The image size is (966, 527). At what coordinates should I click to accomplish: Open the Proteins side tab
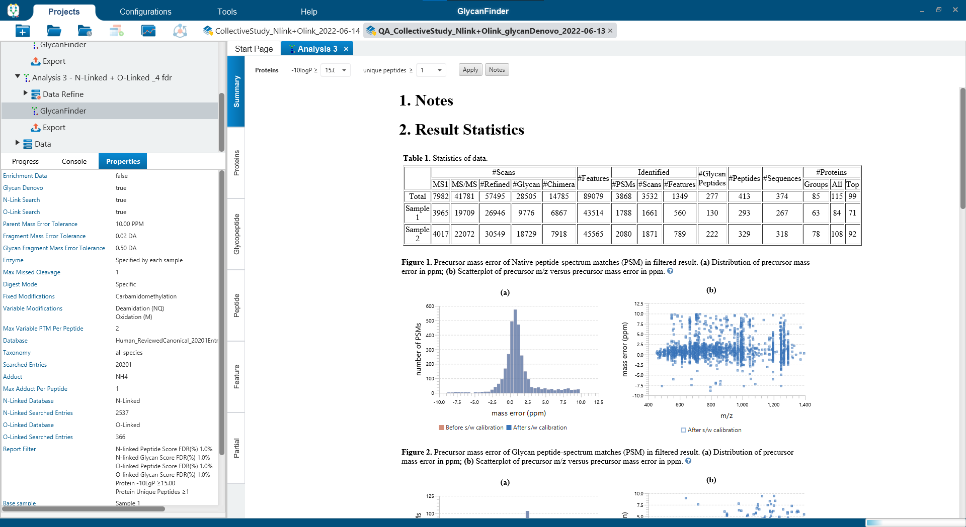coord(236,163)
